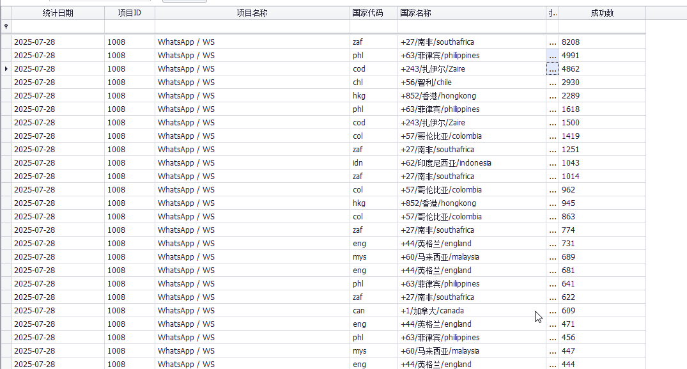Select the +1/加拿大/canada country cell
This screenshot has height=369, width=687.
[472, 311]
